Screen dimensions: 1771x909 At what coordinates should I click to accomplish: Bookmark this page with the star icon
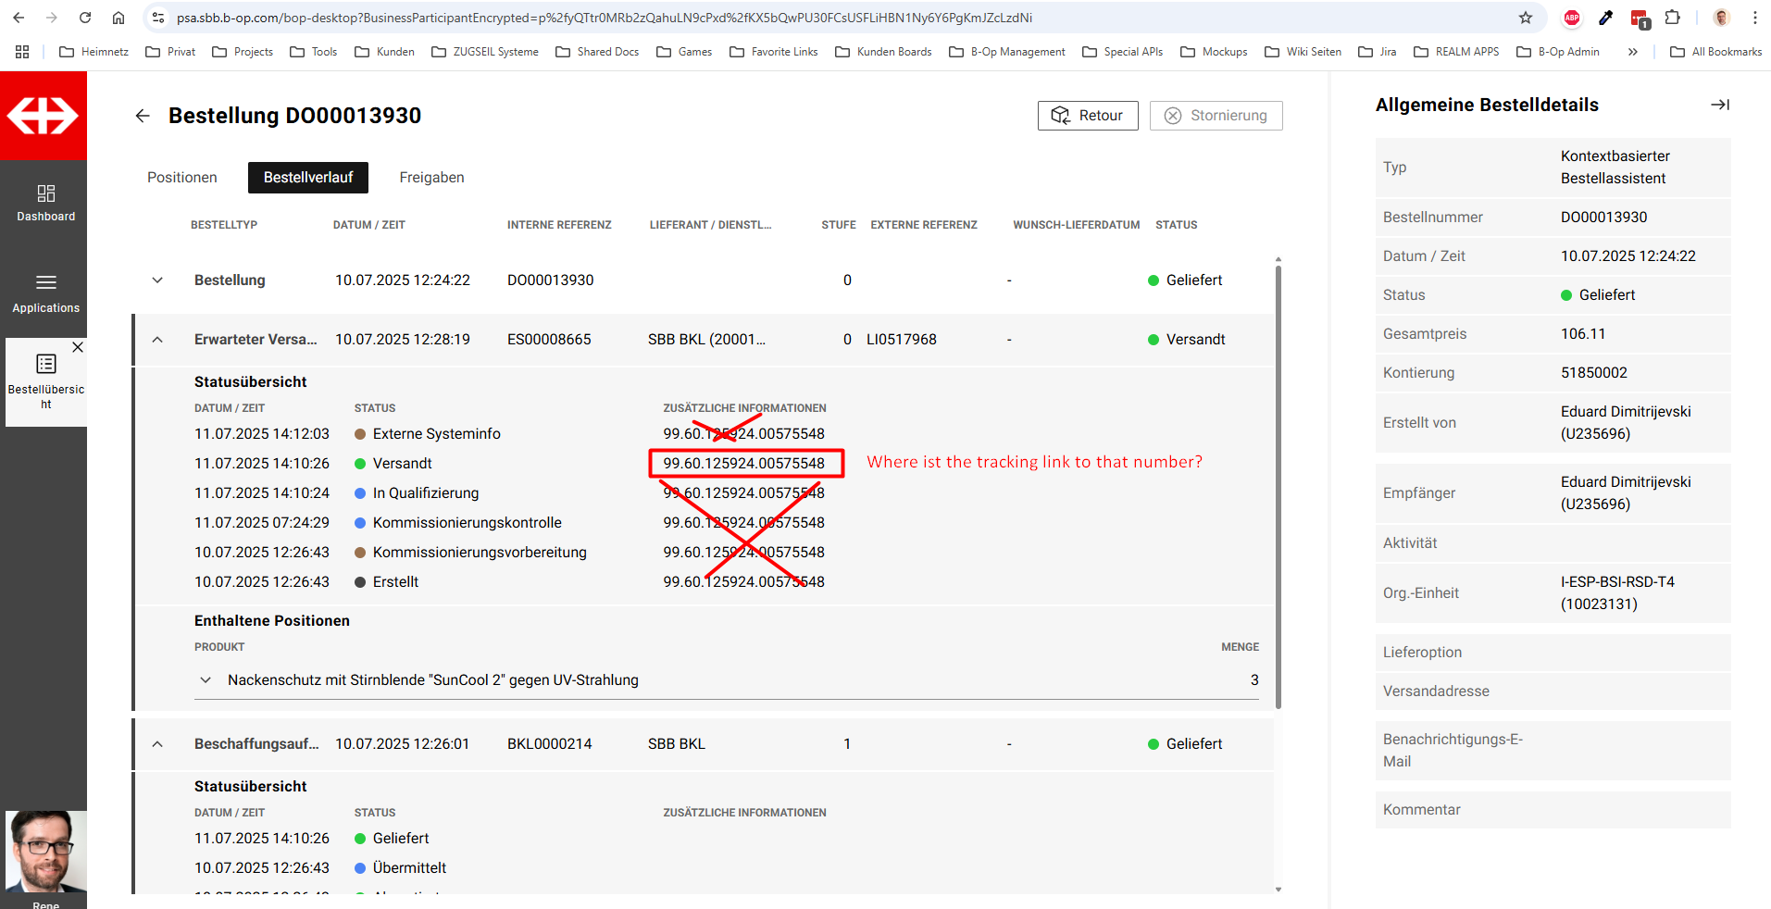(x=1526, y=18)
